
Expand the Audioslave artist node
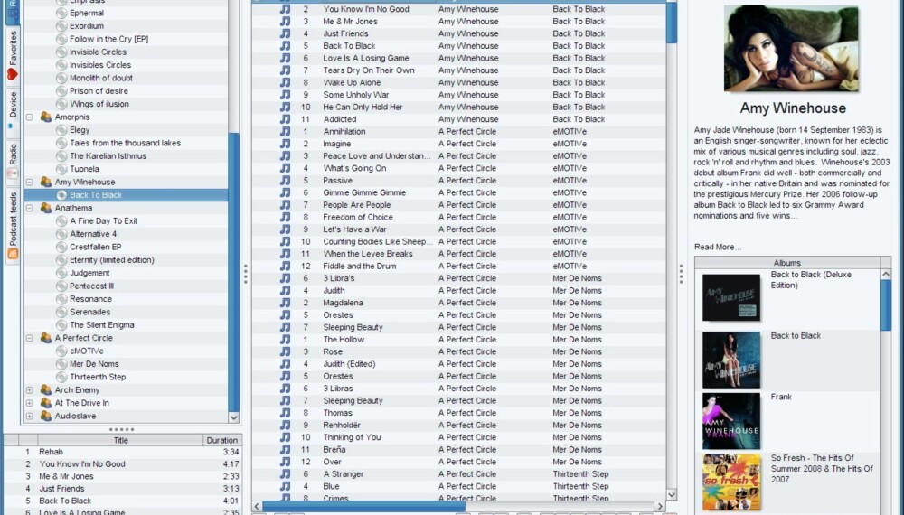point(30,416)
